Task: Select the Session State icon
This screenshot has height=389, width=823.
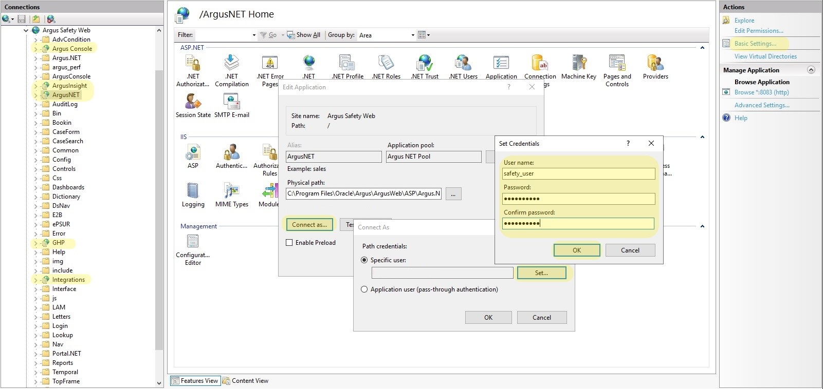Action: [x=193, y=106]
